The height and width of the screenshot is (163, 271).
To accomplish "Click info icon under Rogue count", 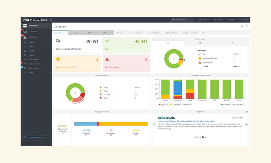I will 136,136.
